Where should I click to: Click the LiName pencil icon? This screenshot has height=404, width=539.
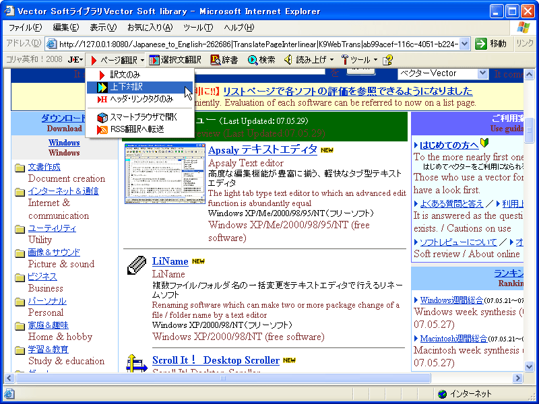pos(137,265)
